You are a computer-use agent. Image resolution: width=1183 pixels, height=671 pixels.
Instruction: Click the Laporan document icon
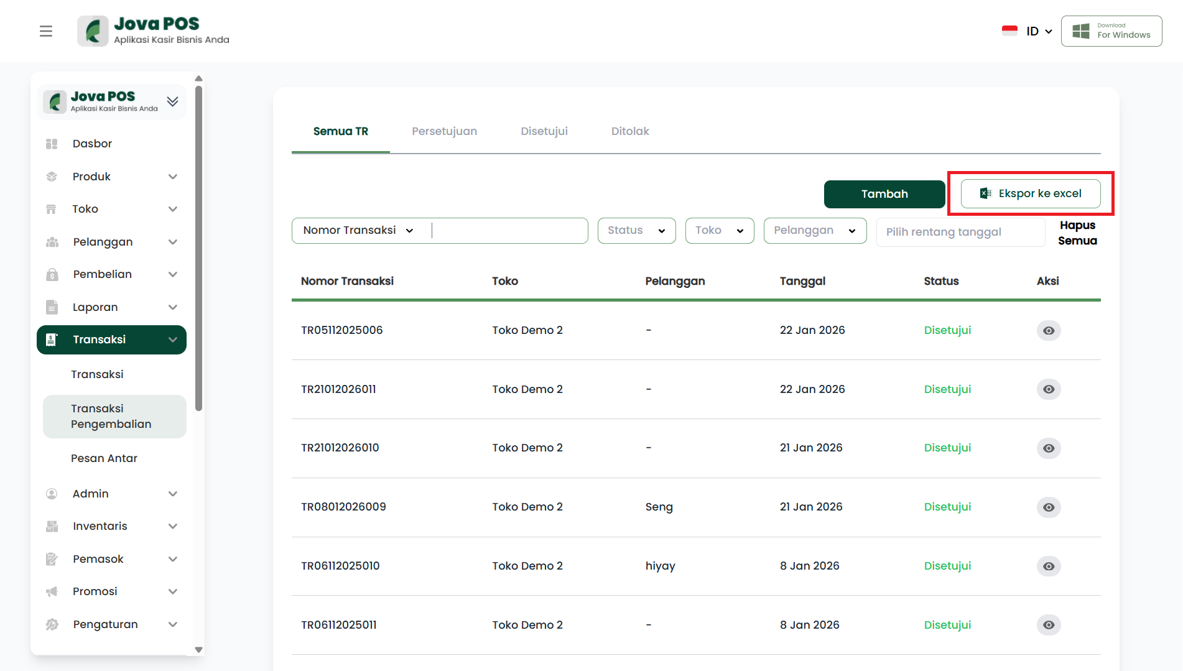coord(52,307)
